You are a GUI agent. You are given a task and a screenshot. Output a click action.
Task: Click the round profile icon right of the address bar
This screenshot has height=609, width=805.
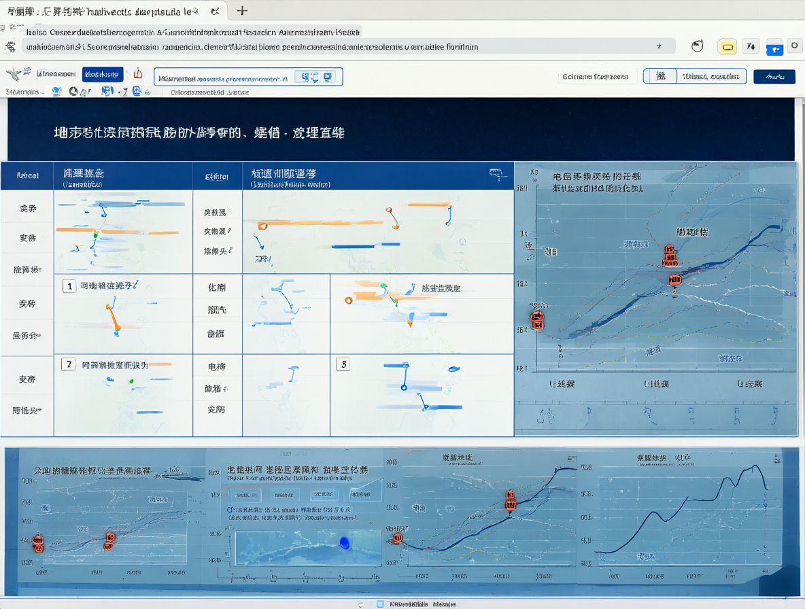point(697,46)
